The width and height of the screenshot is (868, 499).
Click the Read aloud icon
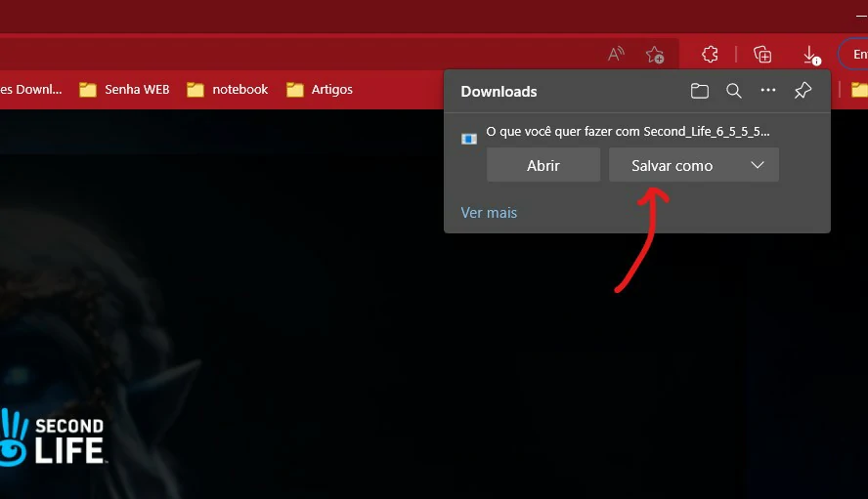pyautogui.click(x=616, y=54)
